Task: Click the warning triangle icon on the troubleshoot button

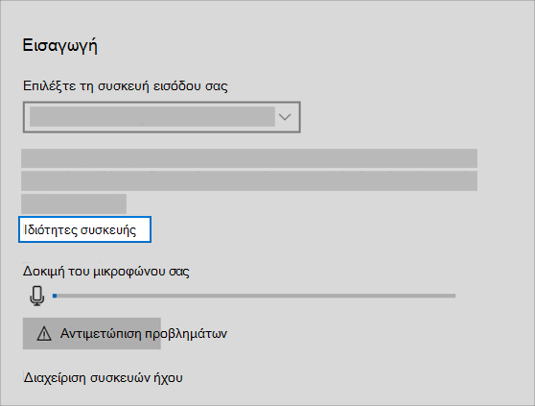Action: pos(44,334)
